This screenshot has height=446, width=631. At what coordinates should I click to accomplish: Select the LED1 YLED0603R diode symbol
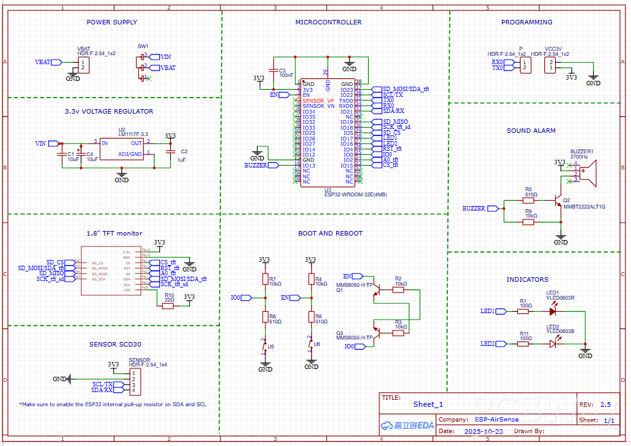[x=553, y=311]
